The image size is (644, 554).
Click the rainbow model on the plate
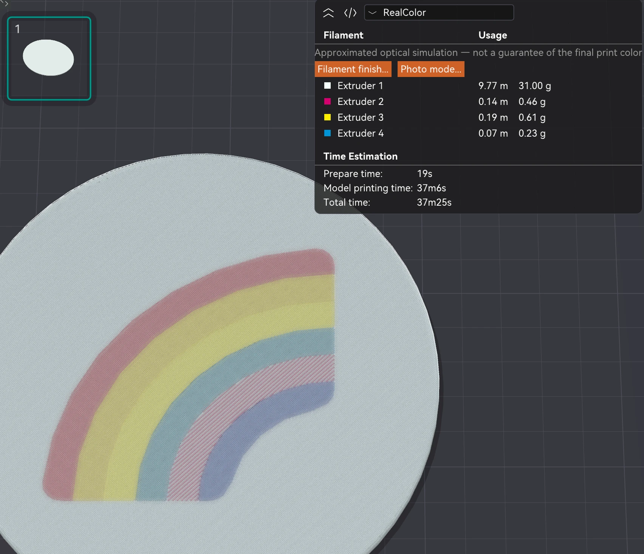point(188,375)
